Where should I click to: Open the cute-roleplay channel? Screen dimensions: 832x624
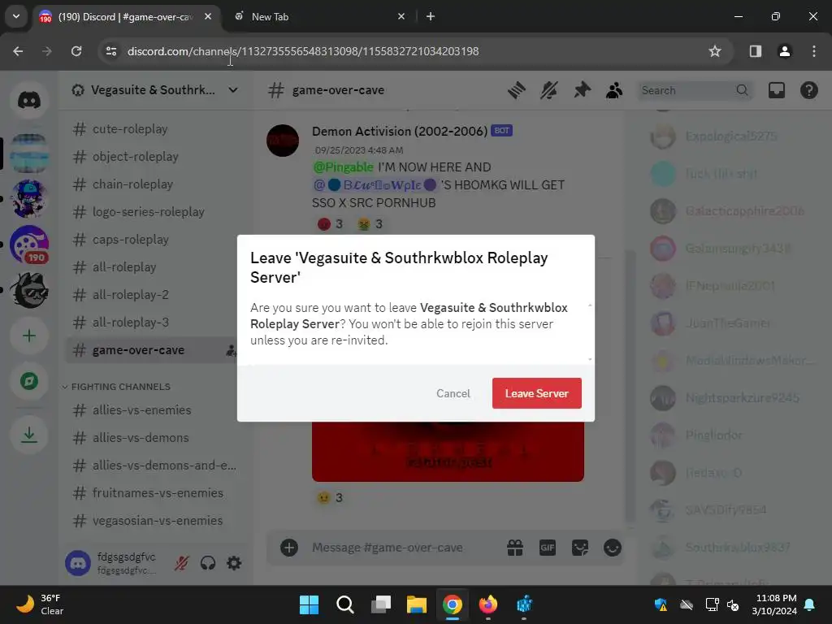pyautogui.click(x=130, y=129)
